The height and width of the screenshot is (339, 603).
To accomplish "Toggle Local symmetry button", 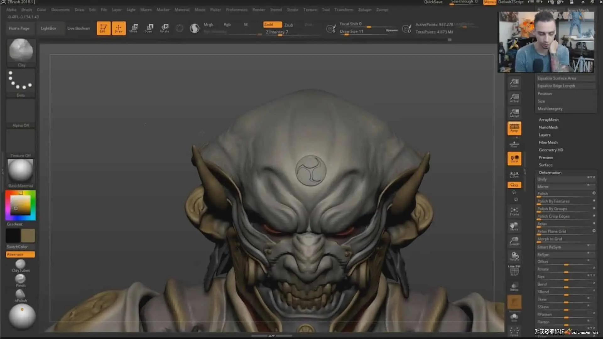I will [x=514, y=159].
